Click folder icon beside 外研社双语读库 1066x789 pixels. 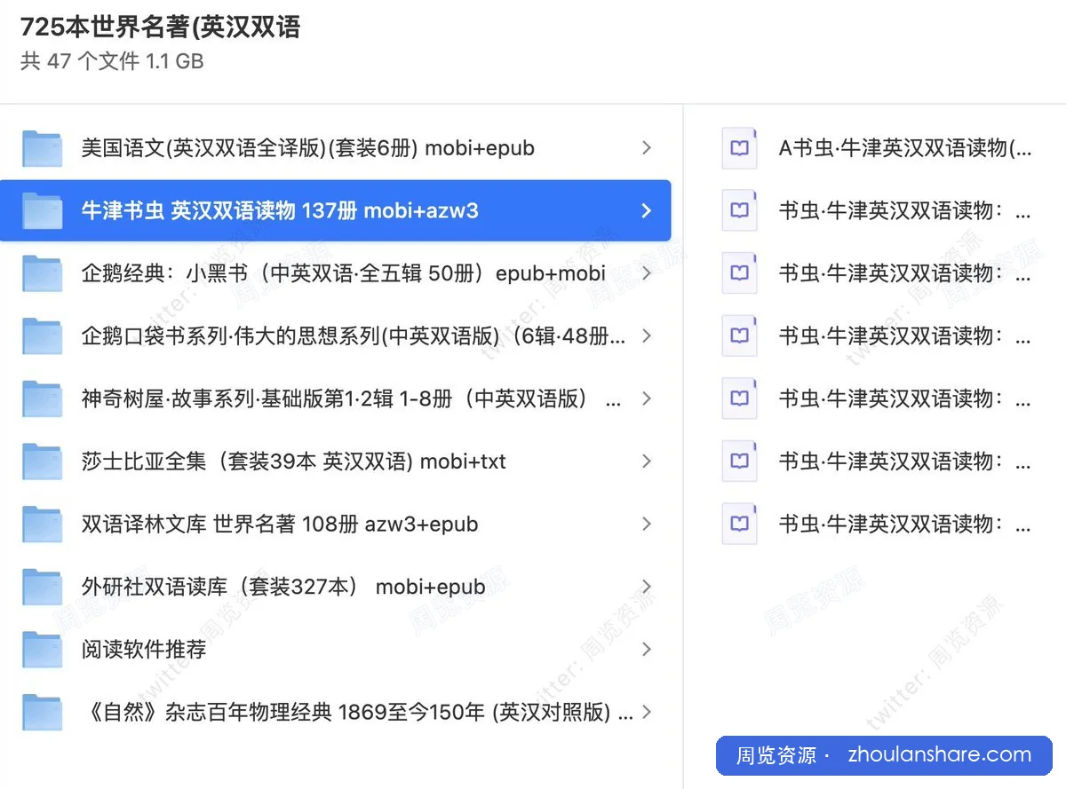(x=42, y=587)
